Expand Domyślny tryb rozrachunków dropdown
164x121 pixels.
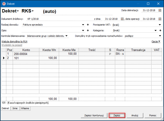(160, 36)
